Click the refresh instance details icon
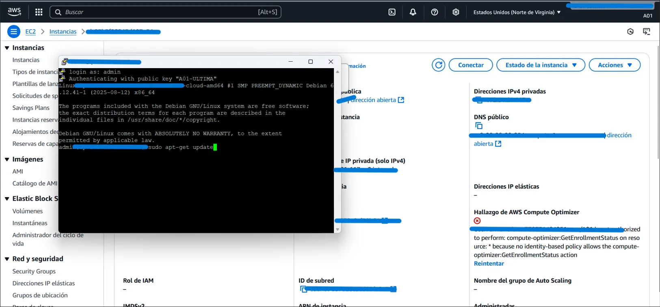The height and width of the screenshot is (307, 660). 438,65
